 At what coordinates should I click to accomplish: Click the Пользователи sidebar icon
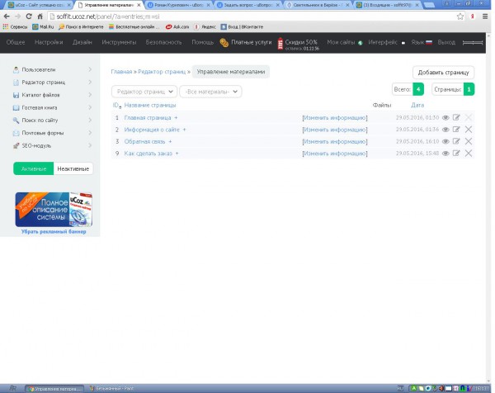16,70
